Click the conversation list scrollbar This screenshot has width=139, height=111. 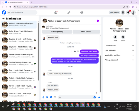tap(38, 51)
